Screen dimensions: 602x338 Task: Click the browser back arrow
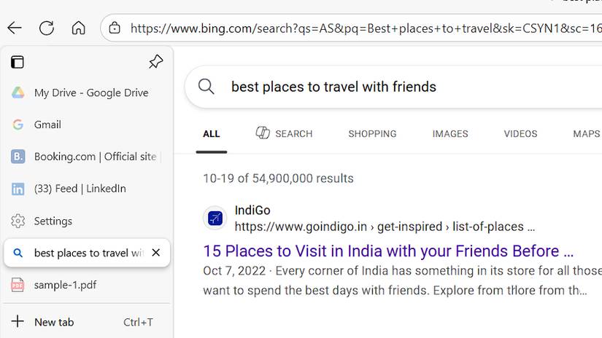[x=15, y=28]
